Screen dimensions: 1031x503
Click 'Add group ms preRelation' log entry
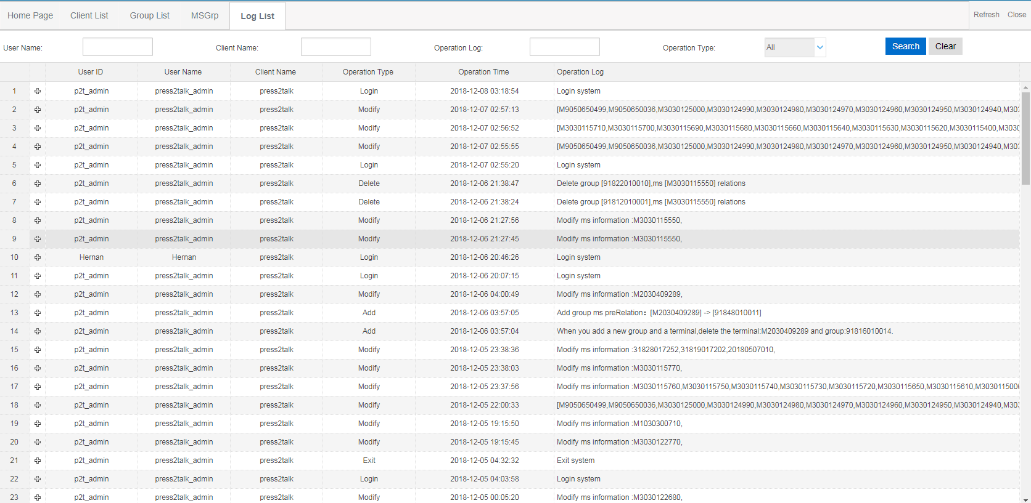[659, 313]
